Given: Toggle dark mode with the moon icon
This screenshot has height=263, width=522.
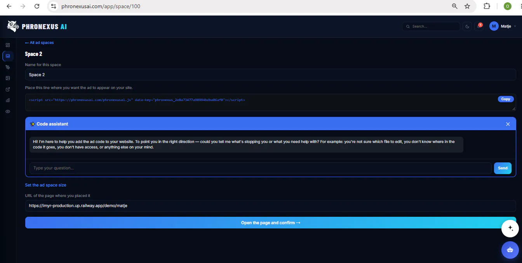Looking at the screenshot, I should (467, 26).
